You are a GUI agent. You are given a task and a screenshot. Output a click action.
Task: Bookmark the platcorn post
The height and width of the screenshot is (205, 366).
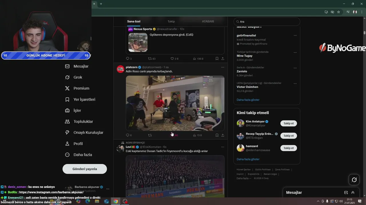click(217, 135)
